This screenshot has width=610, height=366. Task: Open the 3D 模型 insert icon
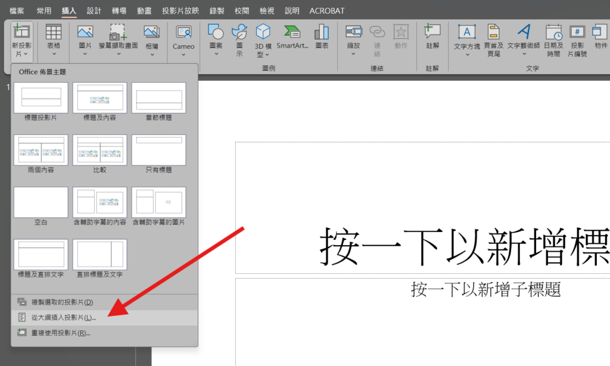[263, 33]
